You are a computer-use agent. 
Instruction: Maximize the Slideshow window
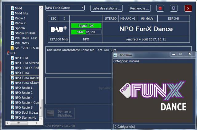click(x=180, y=54)
